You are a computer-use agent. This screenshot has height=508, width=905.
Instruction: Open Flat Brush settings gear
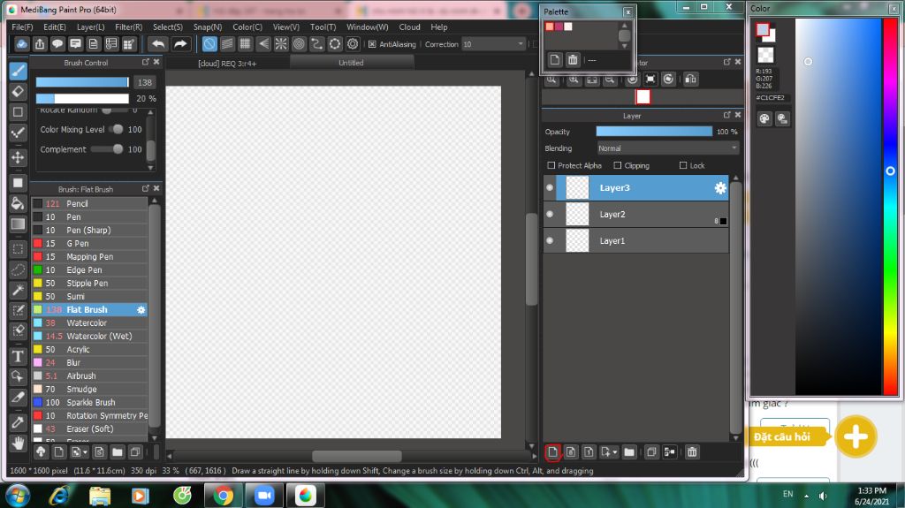click(141, 310)
